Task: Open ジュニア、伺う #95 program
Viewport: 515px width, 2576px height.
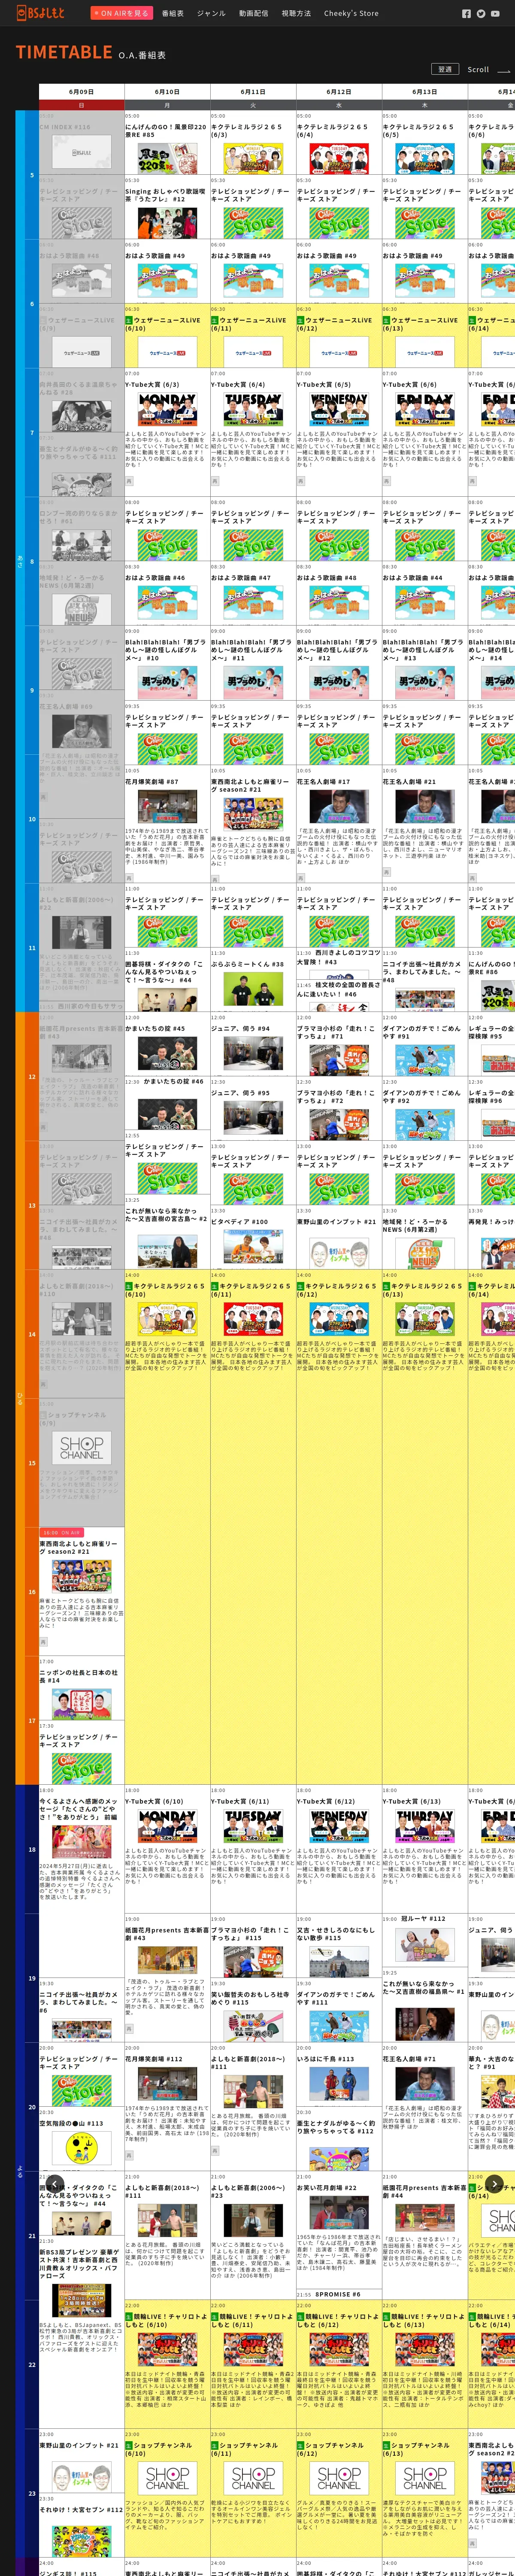Action: tap(253, 1108)
